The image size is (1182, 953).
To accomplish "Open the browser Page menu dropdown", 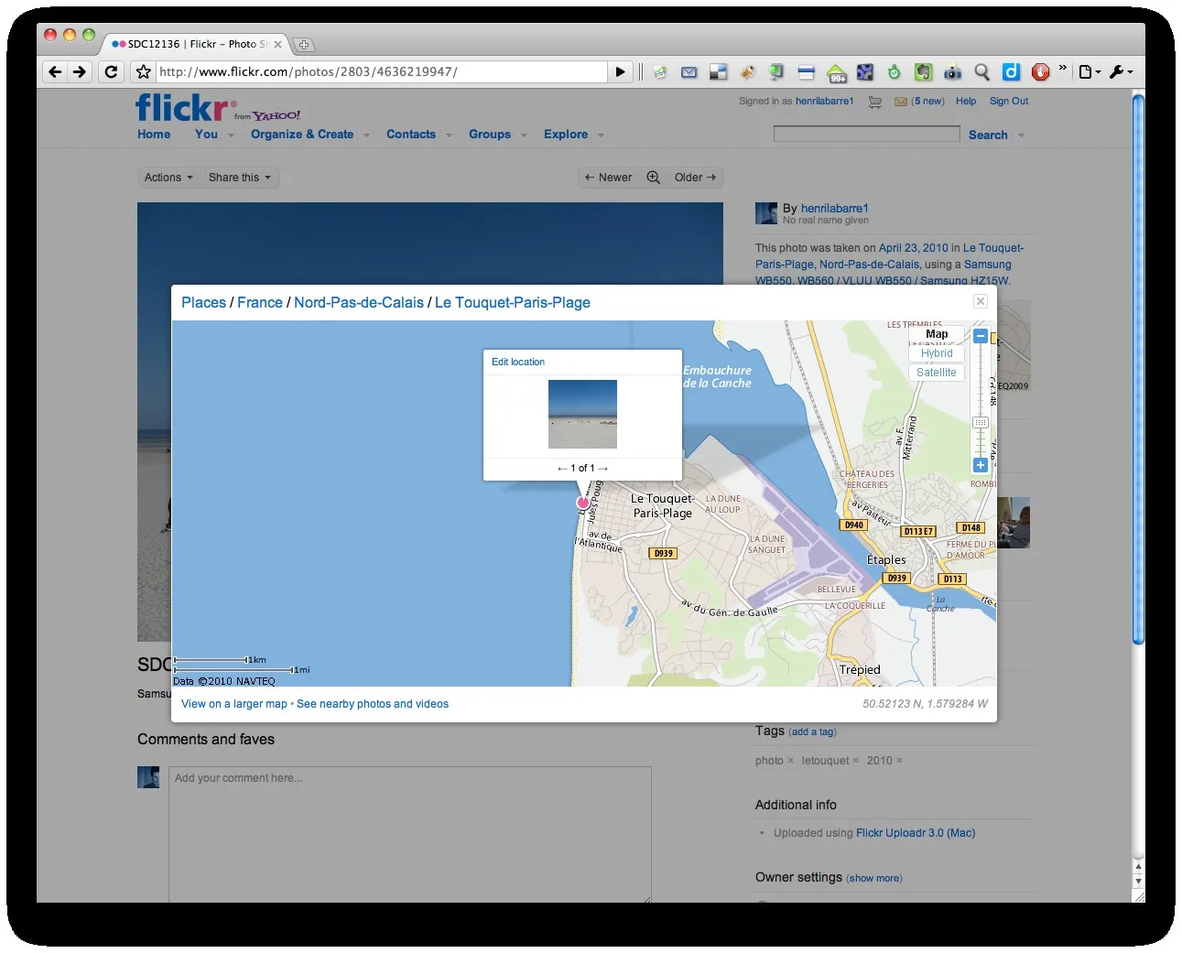I will tap(1090, 71).
